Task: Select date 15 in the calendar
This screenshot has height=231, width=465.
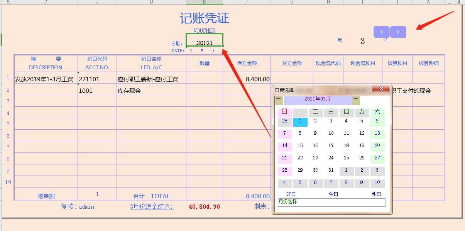Action: [x=300, y=146]
